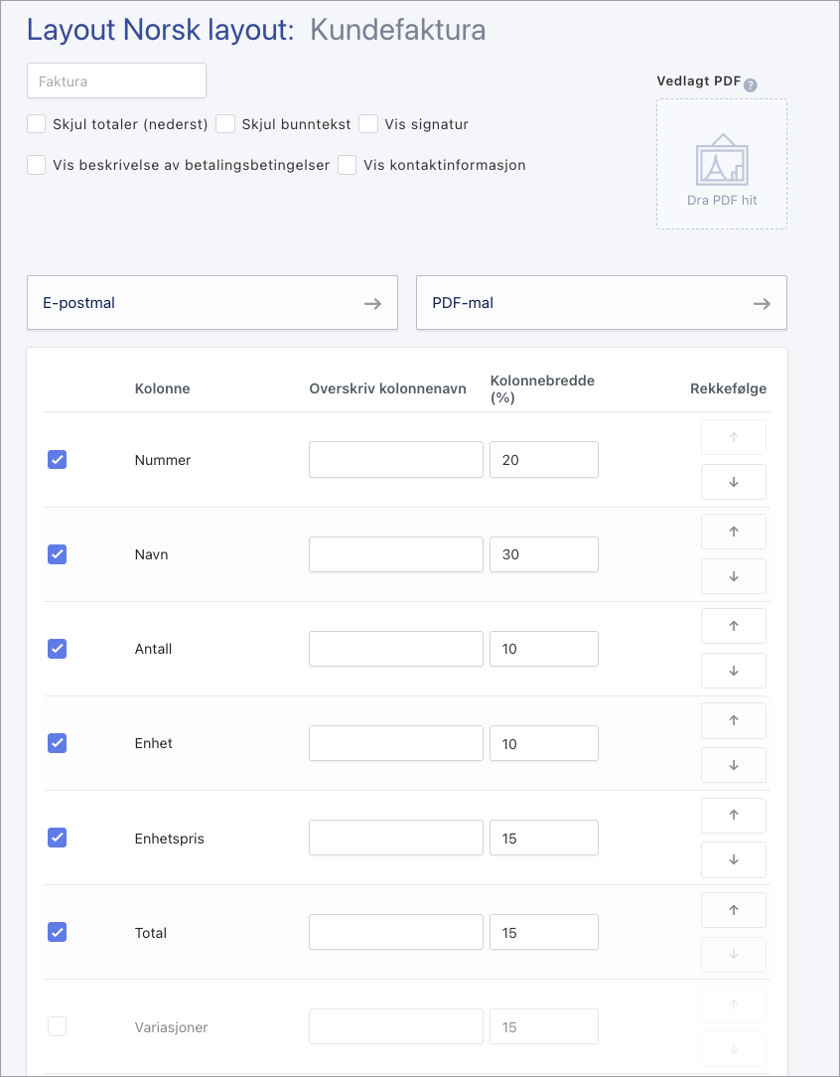Toggle Vis beskrivelse av betalingsbetingelser checkbox
This screenshot has width=840, height=1077.
tap(37, 165)
